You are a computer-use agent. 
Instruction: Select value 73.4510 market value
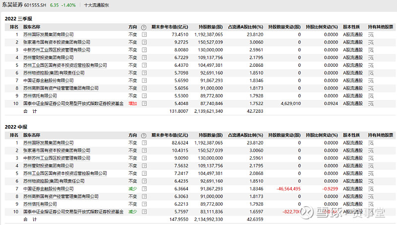pos(180,35)
